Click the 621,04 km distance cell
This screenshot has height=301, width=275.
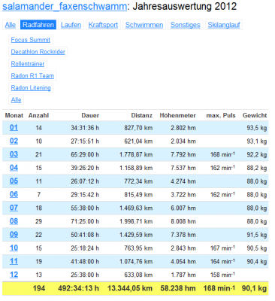[x=138, y=141]
